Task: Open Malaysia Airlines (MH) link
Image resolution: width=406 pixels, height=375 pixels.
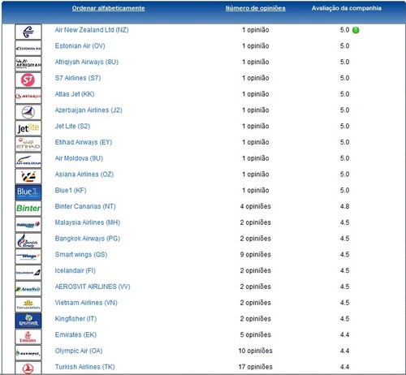Action: (x=88, y=222)
